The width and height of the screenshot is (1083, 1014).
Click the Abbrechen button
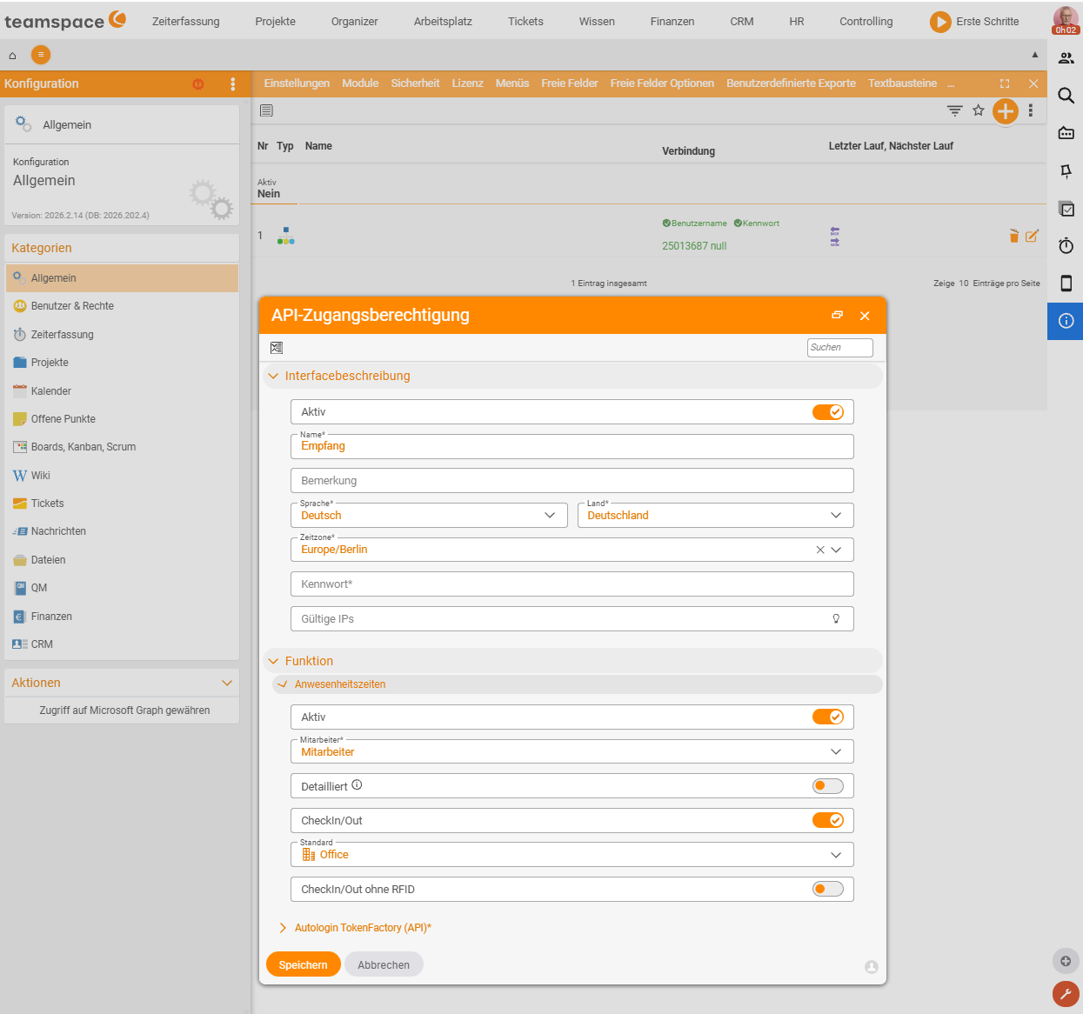click(x=384, y=964)
